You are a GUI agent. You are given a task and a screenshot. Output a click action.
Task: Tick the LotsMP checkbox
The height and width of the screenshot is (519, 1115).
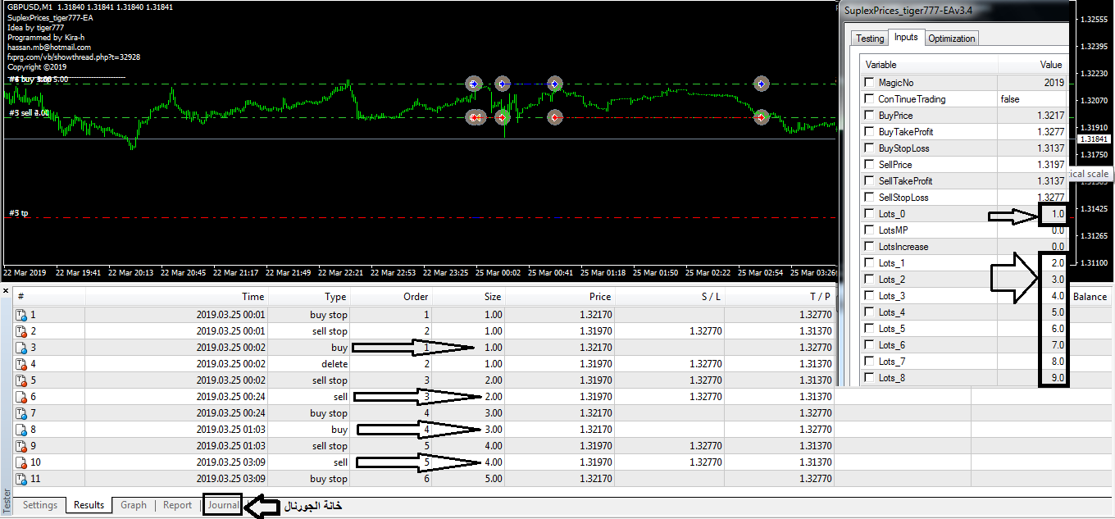pos(870,230)
